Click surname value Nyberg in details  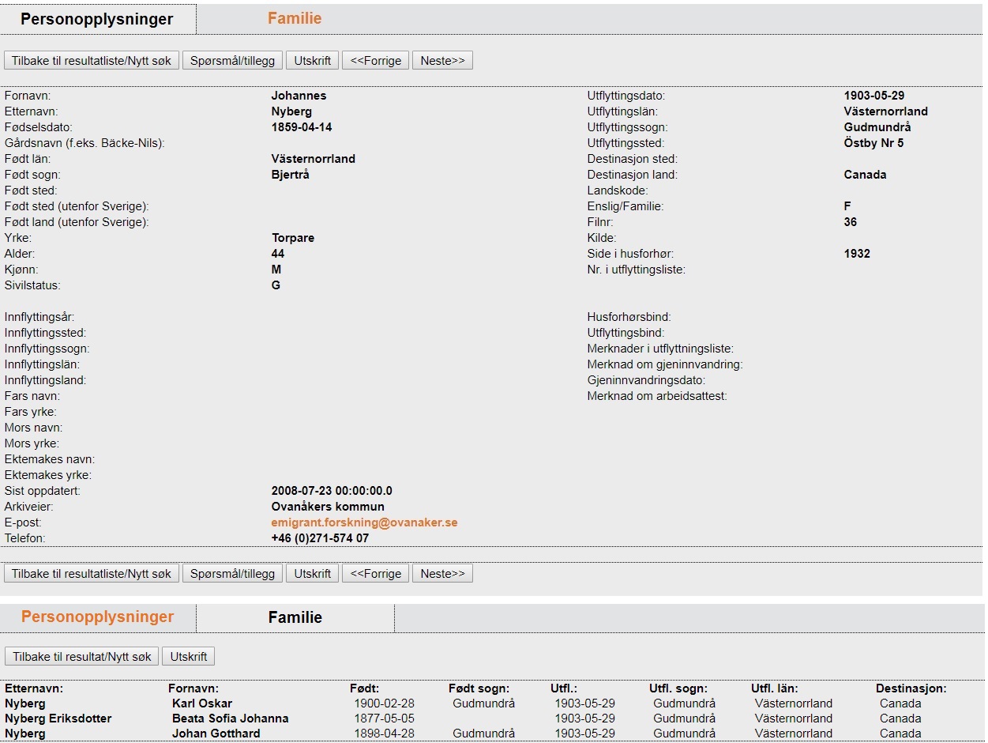(x=291, y=111)
